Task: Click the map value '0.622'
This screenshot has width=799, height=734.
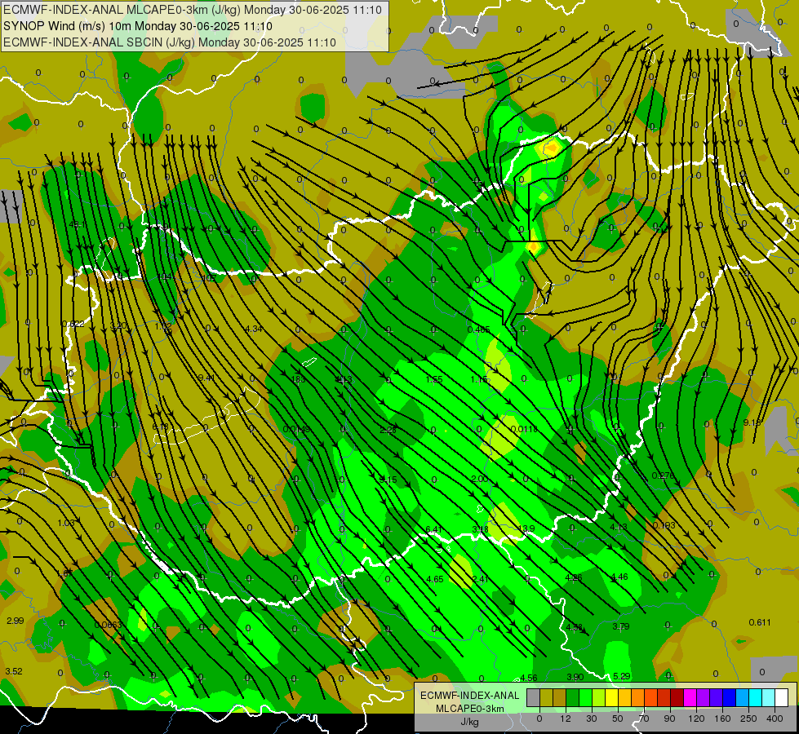Action: click(73, 324)
